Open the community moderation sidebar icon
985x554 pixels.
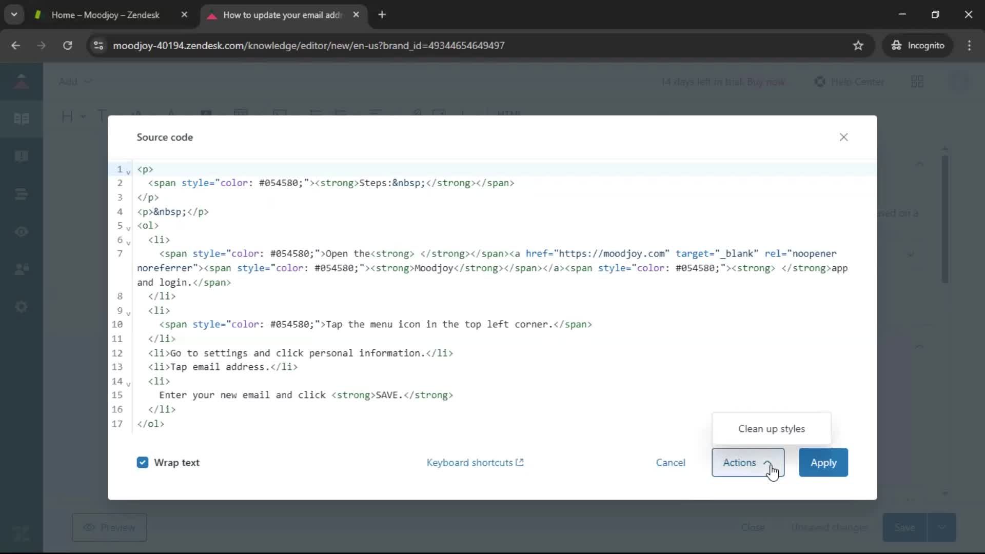click(x=21, y=156)
